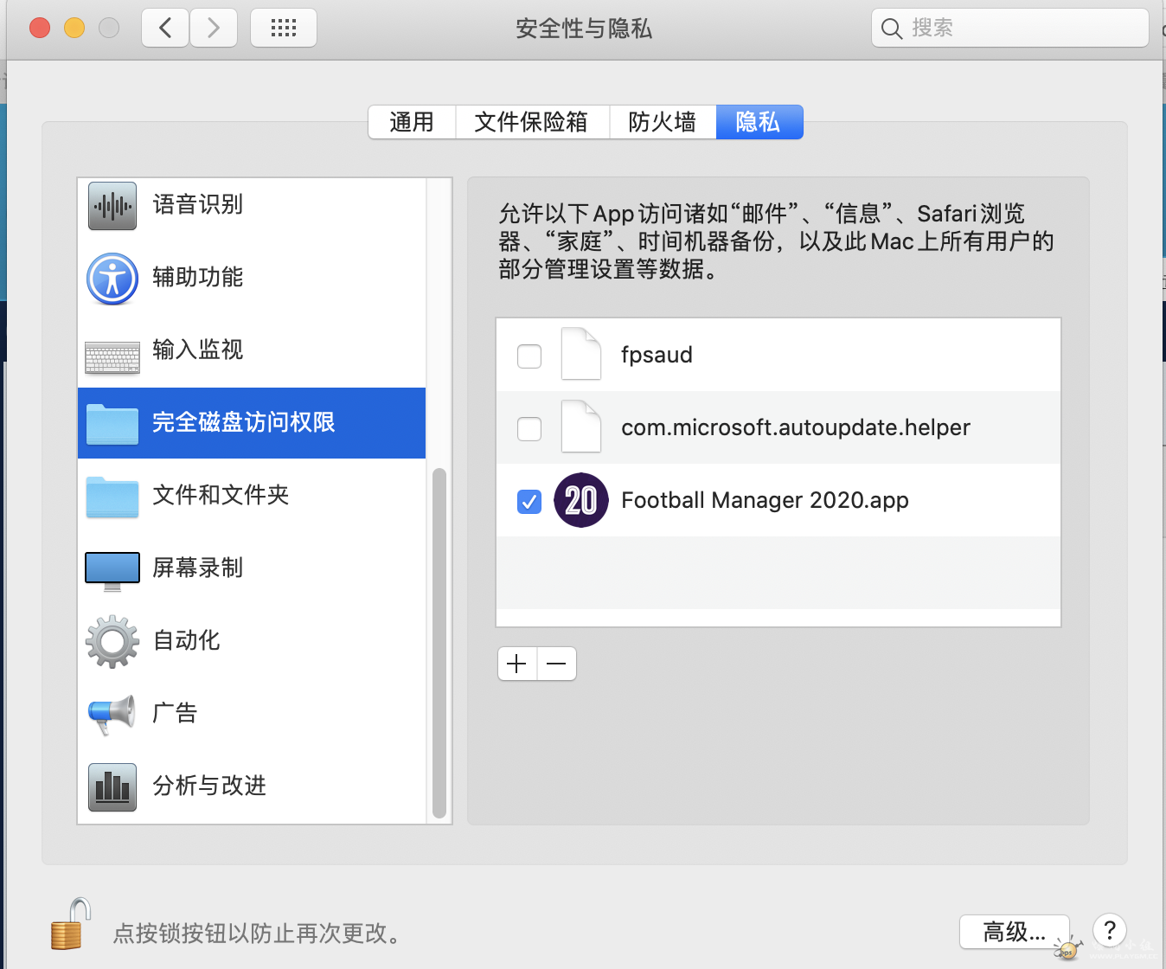Click the padlock icon to lock settings
This screenshot has width=1166, height=969.
[71, 925]
